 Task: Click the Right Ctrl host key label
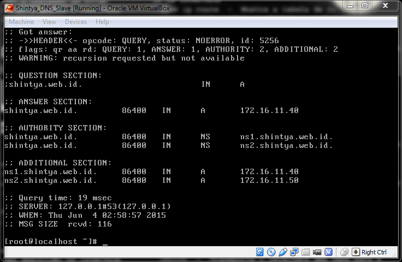pyautogui.click(x=374, y=252)
